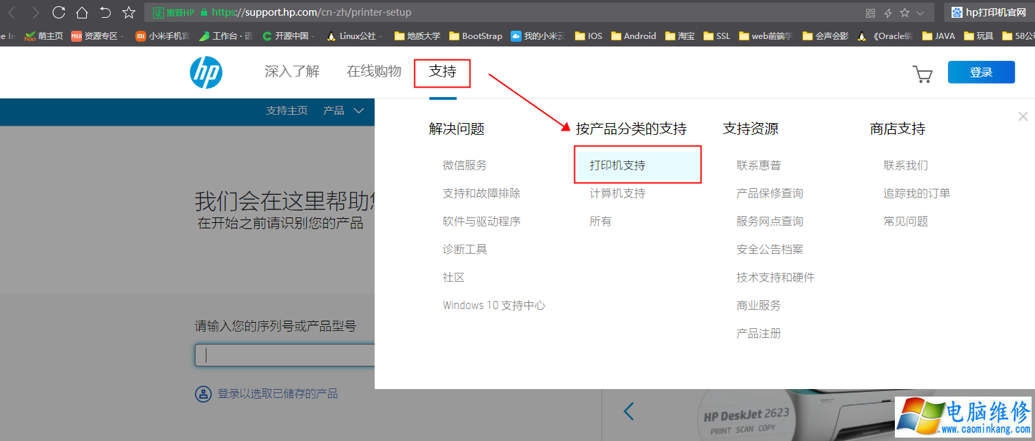1035x441 pixels.
Task: Click the undo/restore closed page icon
Action: (105, 12)
